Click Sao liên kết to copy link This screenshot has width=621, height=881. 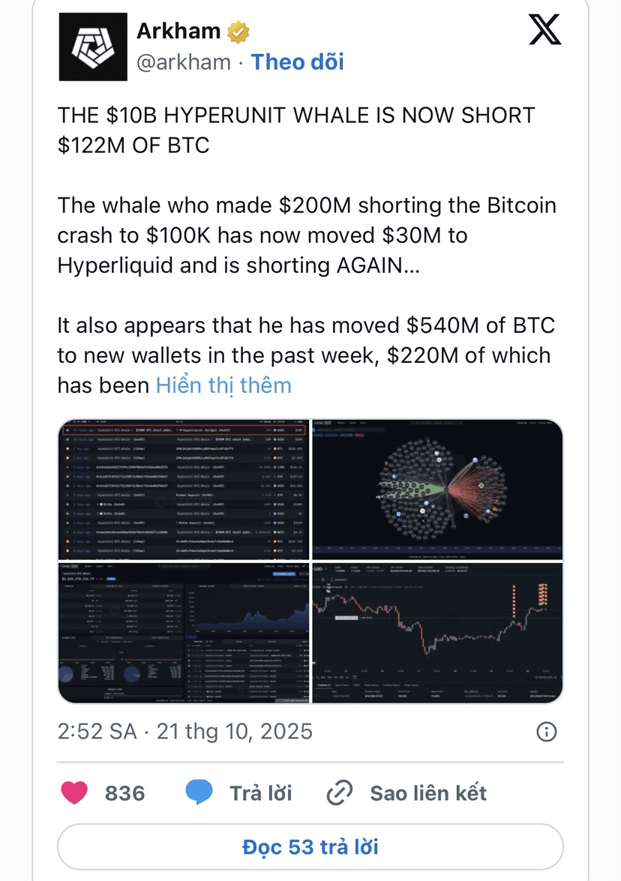tap(428, 793)
